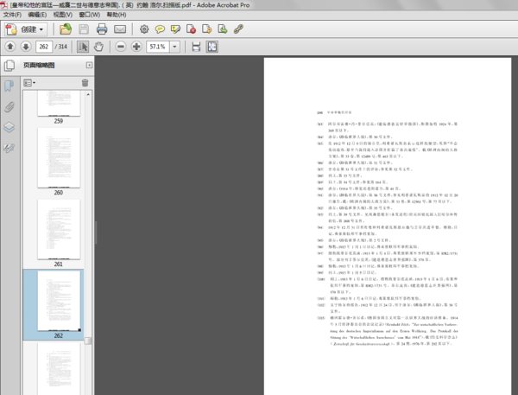Add a sticky note comment
The height and width of the screenshot is (395, 518).
click(x=160, y=29)
